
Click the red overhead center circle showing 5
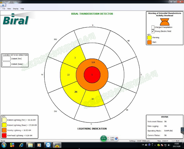[x=92, y=75]
